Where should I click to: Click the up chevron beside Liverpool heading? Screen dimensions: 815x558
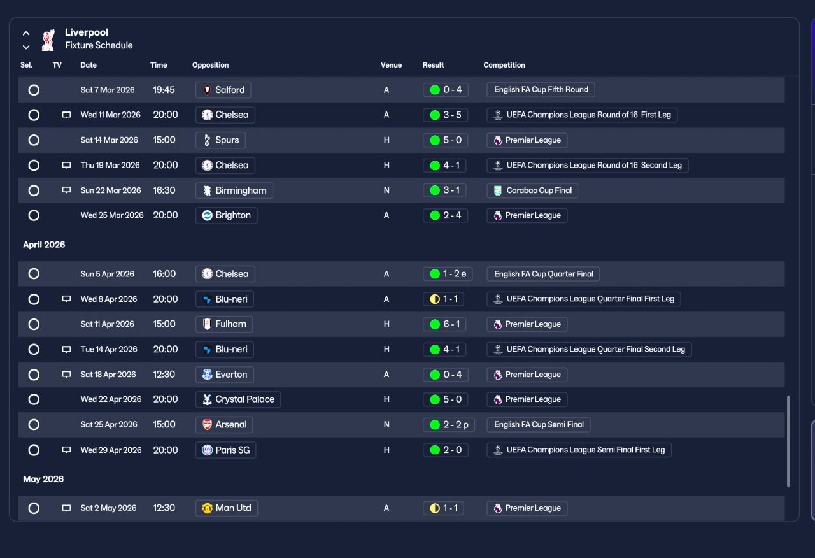(26, 33)
